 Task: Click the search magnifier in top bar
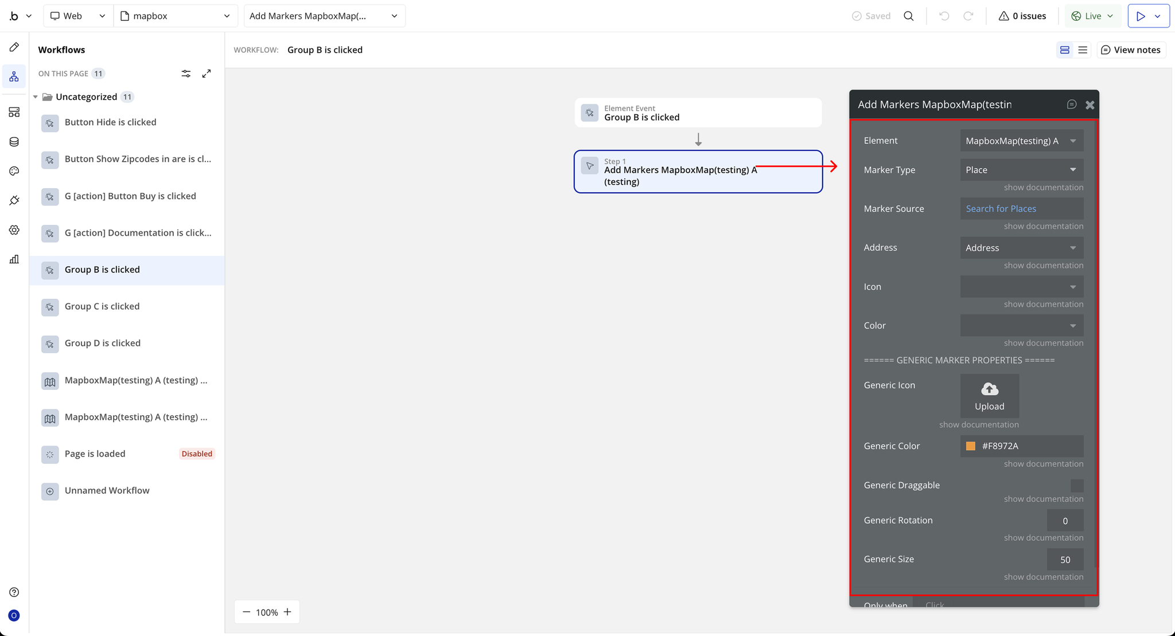point(908,16)
